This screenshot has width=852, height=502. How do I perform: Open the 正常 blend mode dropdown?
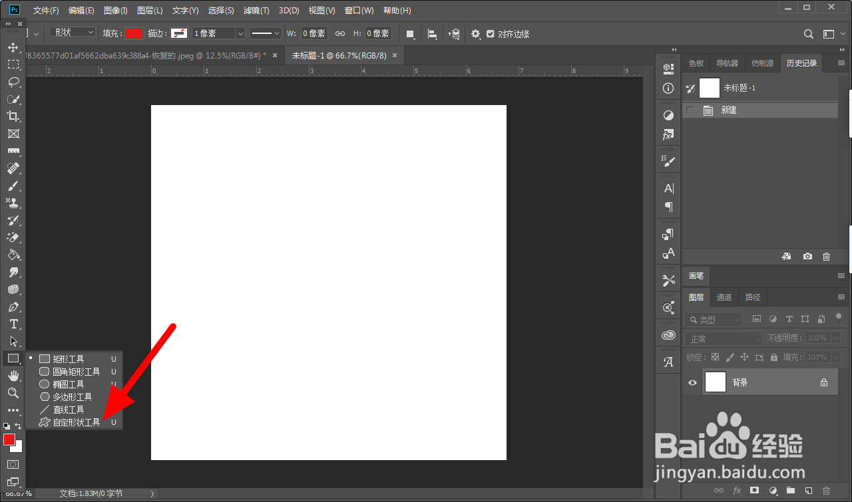coord(723,339)
